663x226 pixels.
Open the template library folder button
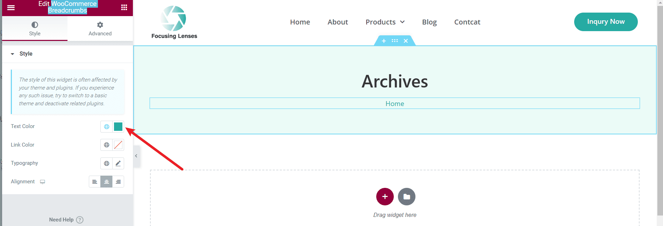tap(406, 197)
